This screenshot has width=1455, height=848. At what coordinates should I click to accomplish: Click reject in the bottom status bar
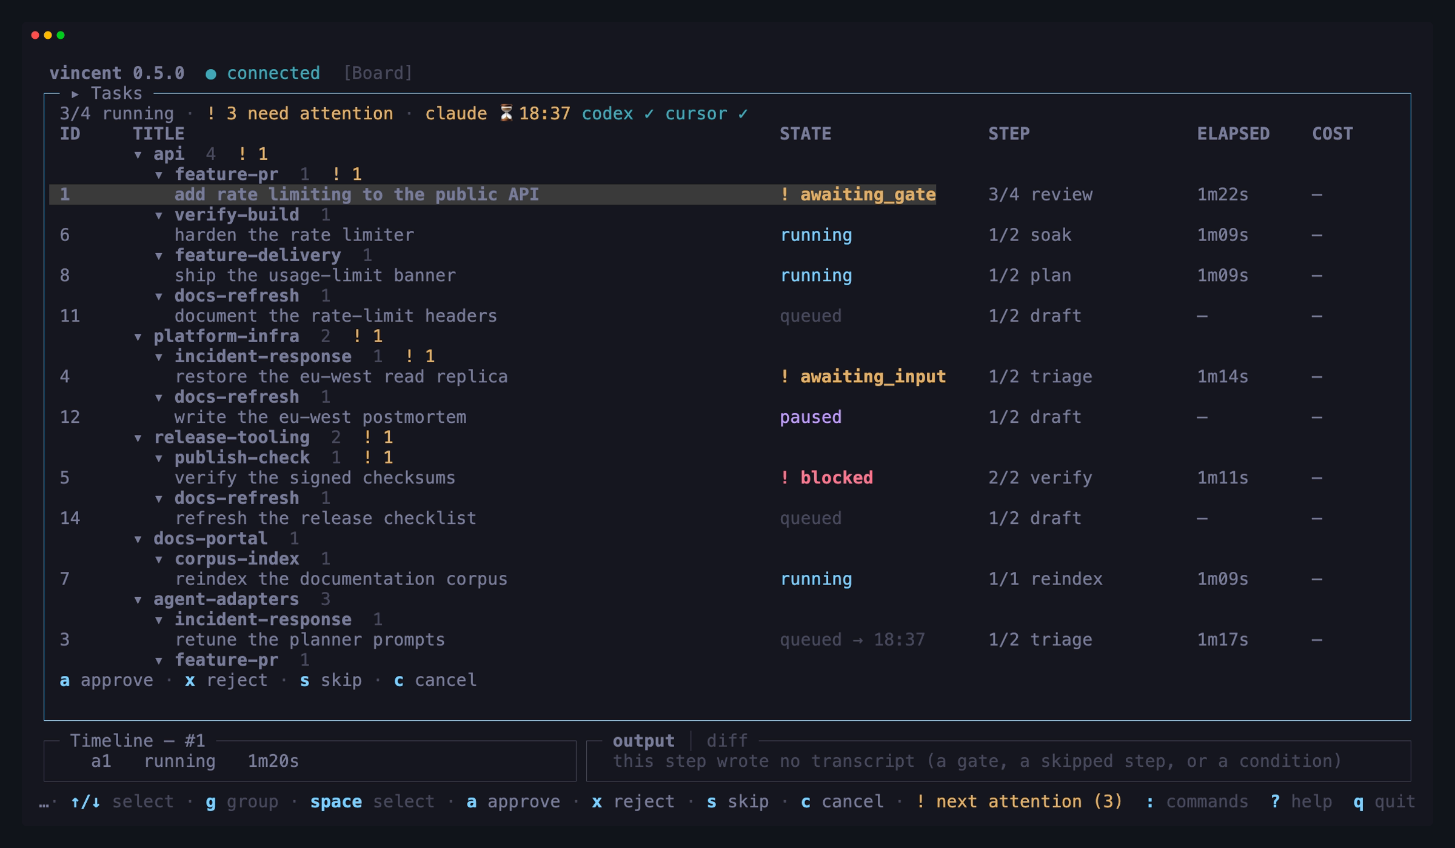tap(633, 802)
